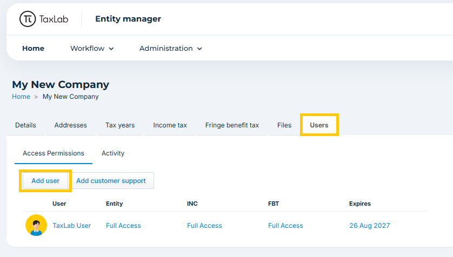This screenshot has width=453, height=257.
Task: Click the TaxLab logo icon
Action: point(28,19)
